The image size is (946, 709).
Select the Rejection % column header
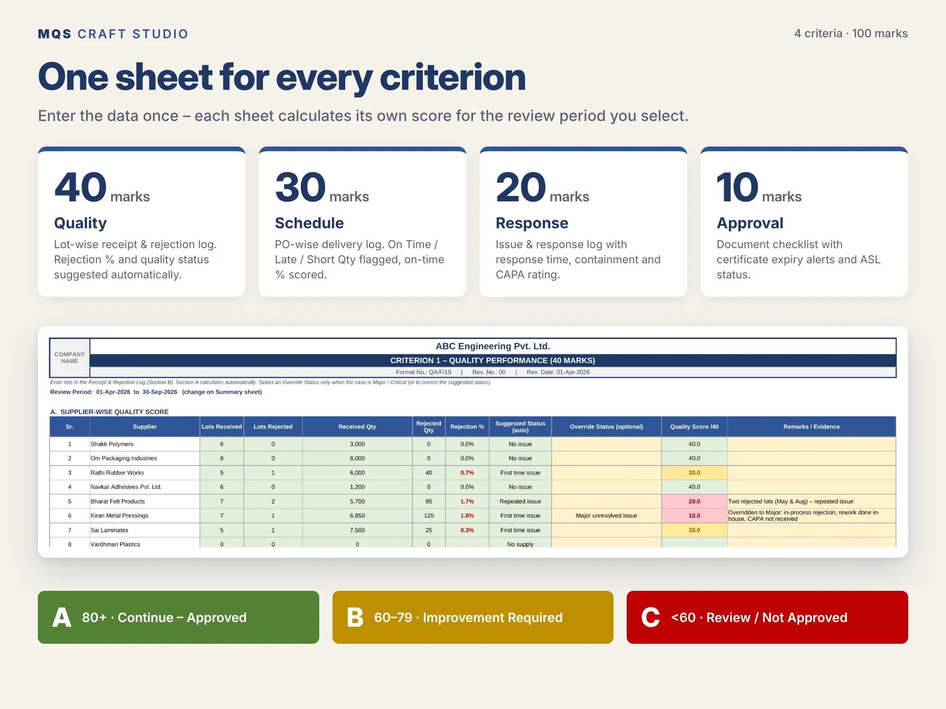[x=467, y=427]
